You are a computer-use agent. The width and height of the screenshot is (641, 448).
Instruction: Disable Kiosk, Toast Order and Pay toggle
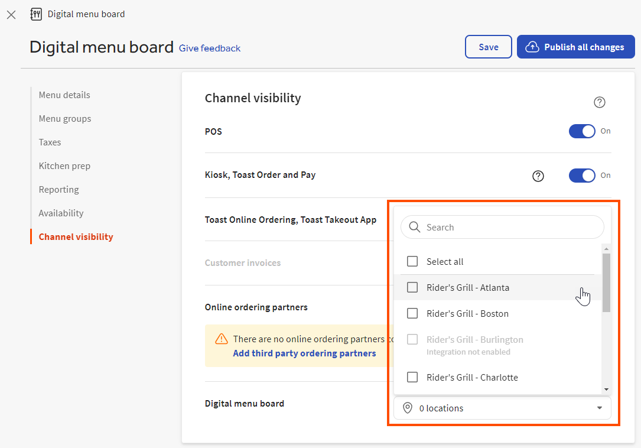point(582,176)
